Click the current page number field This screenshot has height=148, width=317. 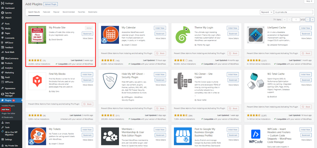tap(296, 19)
